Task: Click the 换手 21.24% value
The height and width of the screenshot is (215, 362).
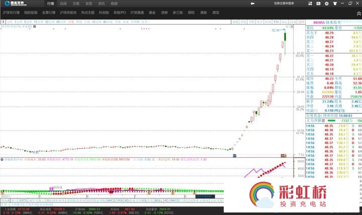Action: pyautogui.click(x=328, y=102)
